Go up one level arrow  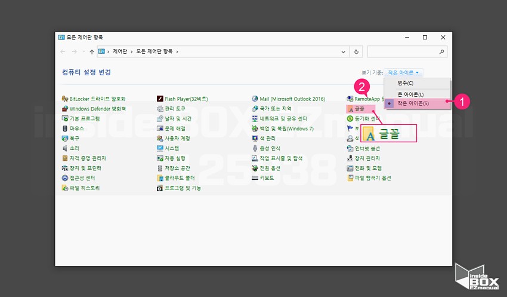click(x=92, y=52)
